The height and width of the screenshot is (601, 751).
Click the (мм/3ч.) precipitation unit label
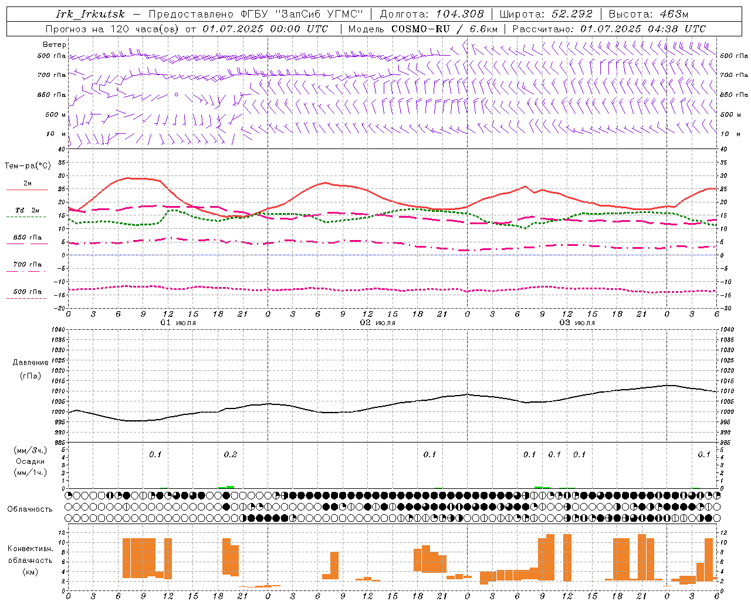pos(31,450)
